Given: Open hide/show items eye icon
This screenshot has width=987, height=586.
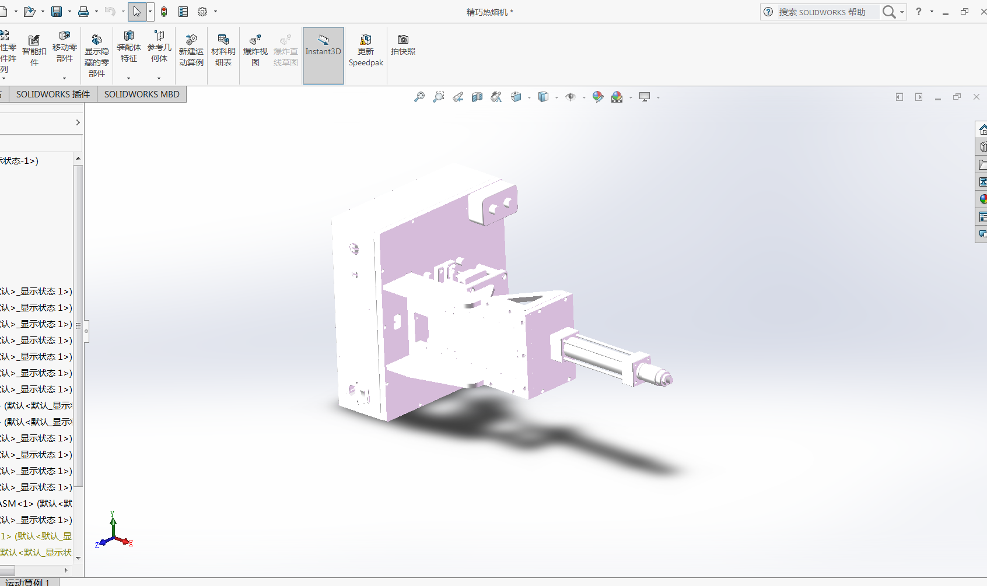Looking at the screenshot, I should coord(570,97).
